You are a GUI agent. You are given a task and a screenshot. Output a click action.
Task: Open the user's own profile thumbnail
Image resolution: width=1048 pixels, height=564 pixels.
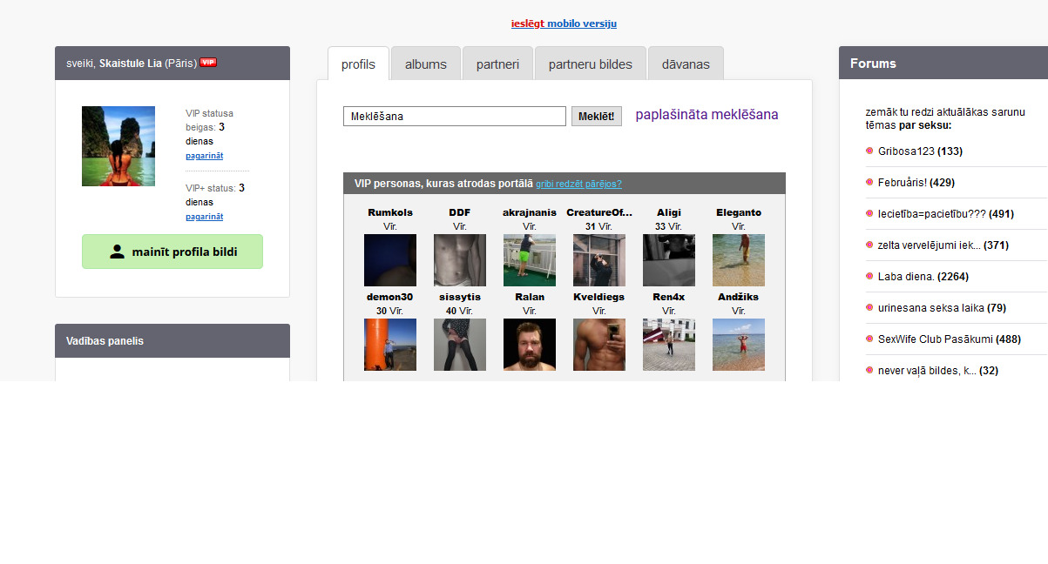point(118,146)
